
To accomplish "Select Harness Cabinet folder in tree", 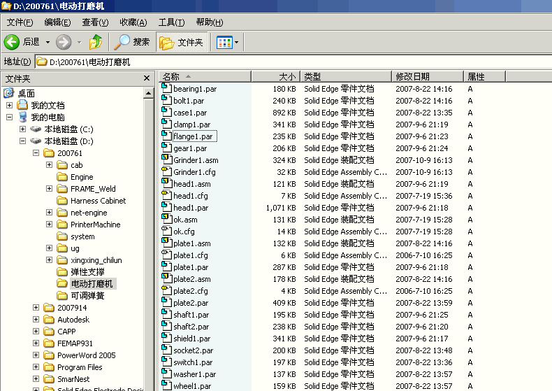I will 99,201.
